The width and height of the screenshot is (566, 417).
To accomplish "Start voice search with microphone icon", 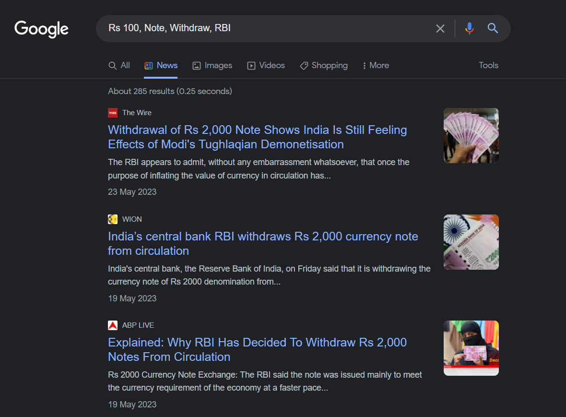I will click(469, 29).
